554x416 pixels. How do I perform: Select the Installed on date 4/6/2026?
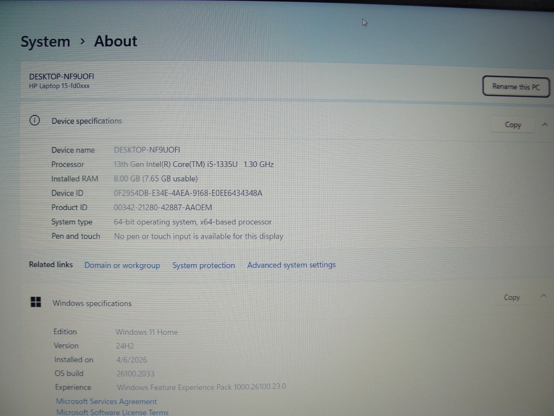[x=132, y=360]
